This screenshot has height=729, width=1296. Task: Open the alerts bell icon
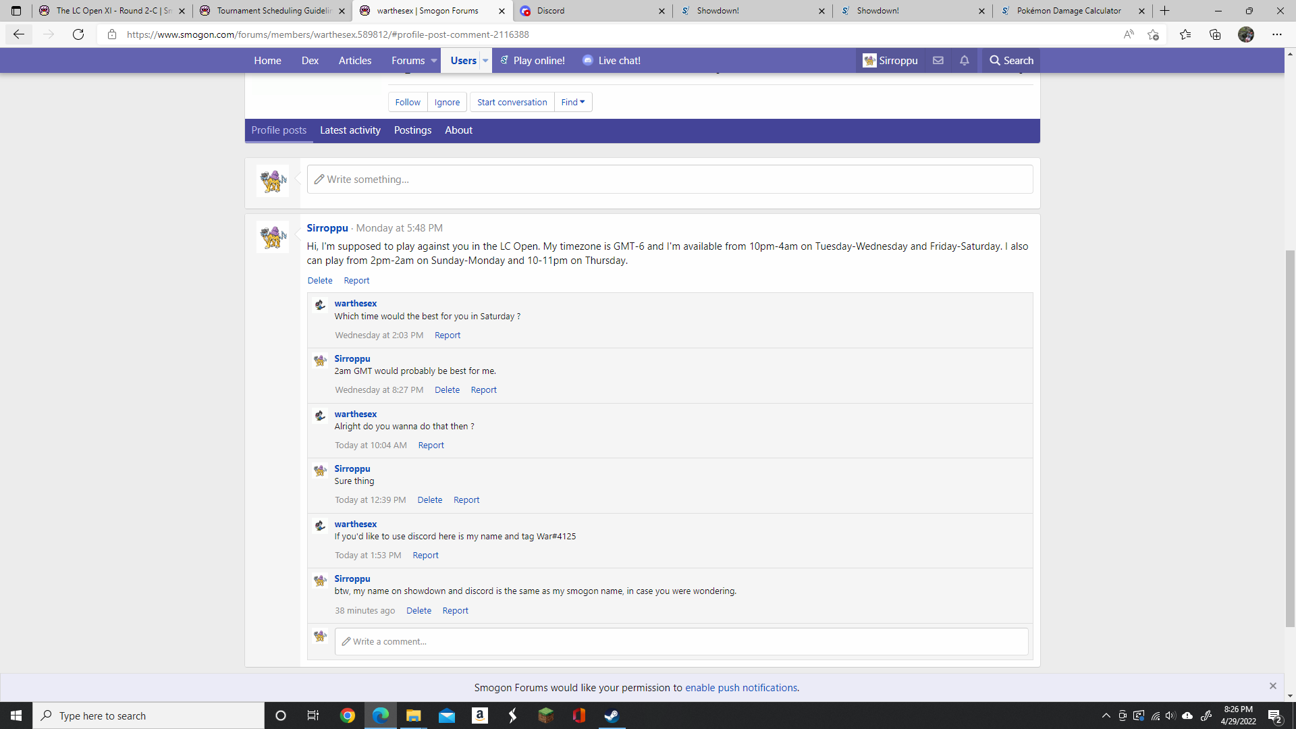tap(965, 61)
